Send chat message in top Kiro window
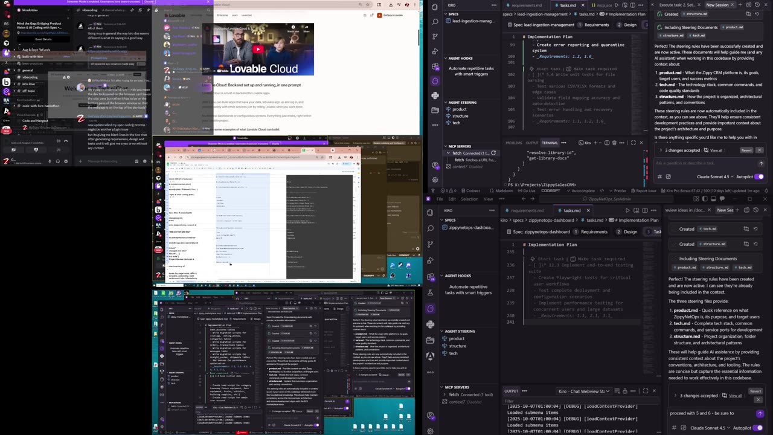 tap(761, 163)
